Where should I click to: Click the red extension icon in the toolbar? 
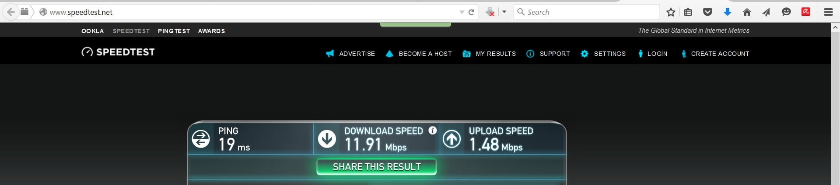pyautogui.click(x=806, y=12)
